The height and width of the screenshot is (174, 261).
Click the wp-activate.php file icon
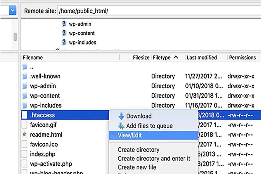click(24, 164)
